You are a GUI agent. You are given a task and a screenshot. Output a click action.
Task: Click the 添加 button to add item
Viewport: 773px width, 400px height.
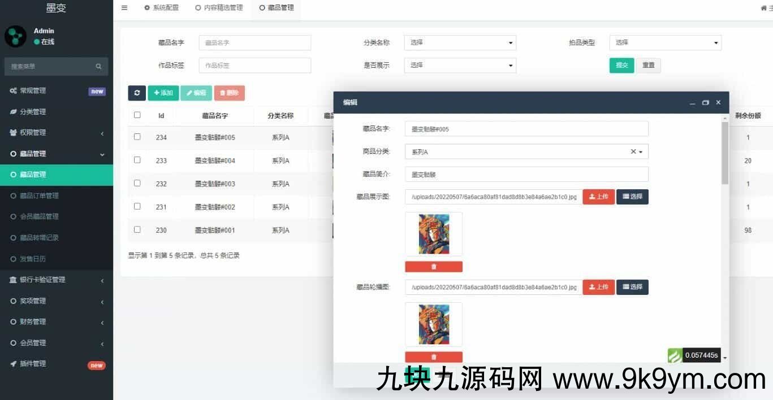point(163,93)
